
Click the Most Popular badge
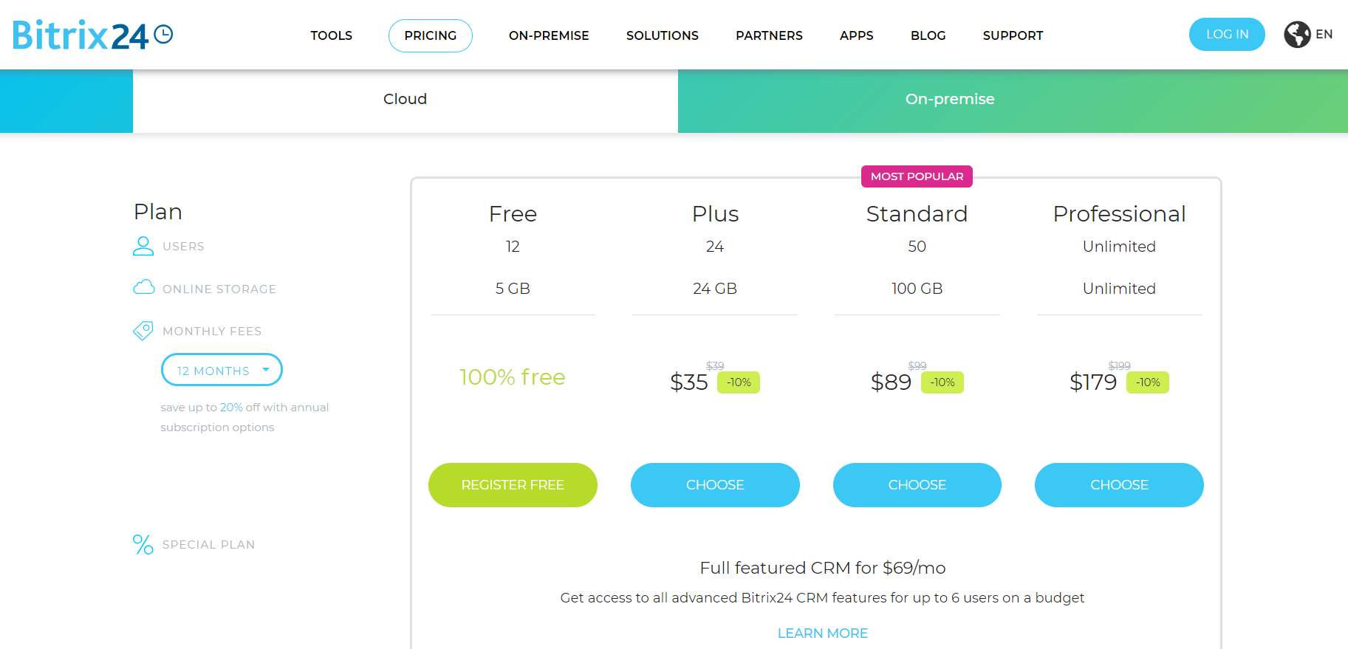pos(917,176)
